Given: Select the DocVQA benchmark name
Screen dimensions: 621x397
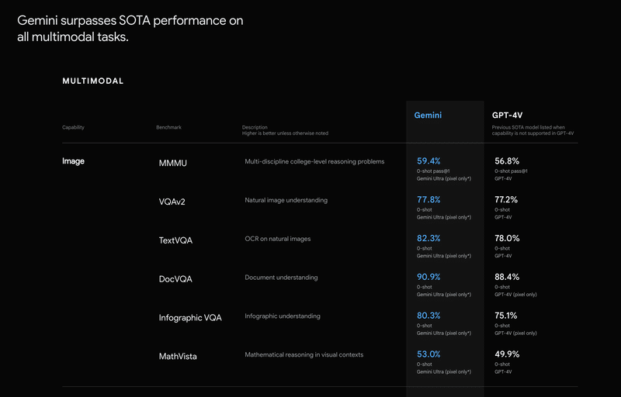Looking at the screenshot, I should click(x=175, y=279).
